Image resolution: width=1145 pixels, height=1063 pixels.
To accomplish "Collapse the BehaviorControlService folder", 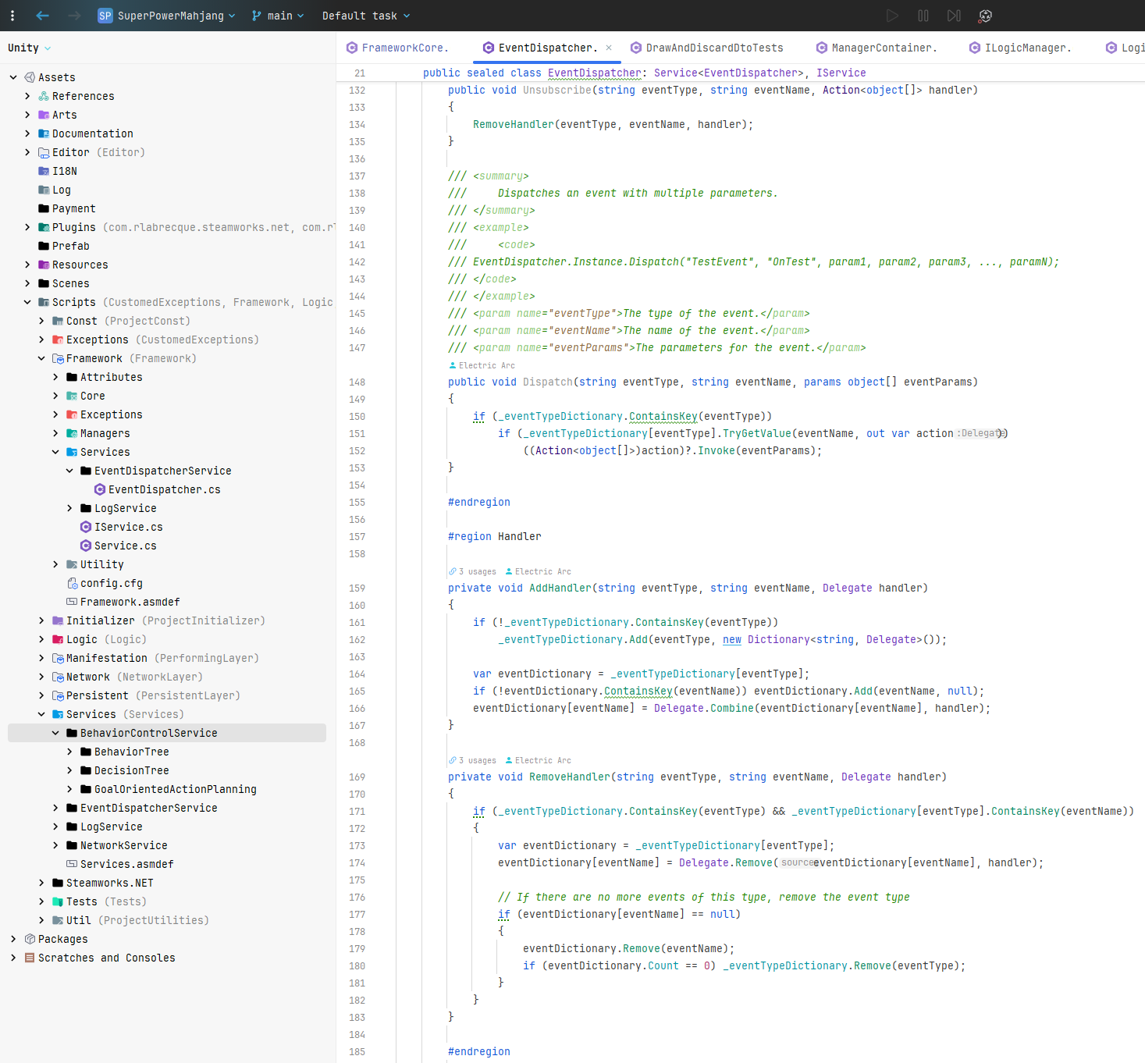I will (x=55, y=733).
